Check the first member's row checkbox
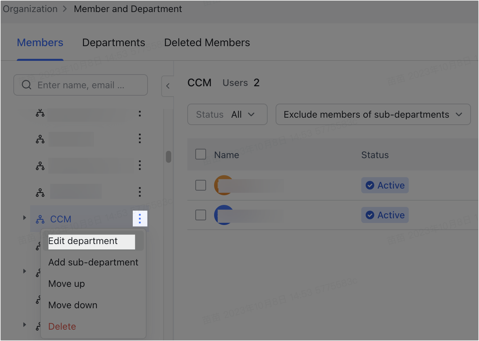 200,185
